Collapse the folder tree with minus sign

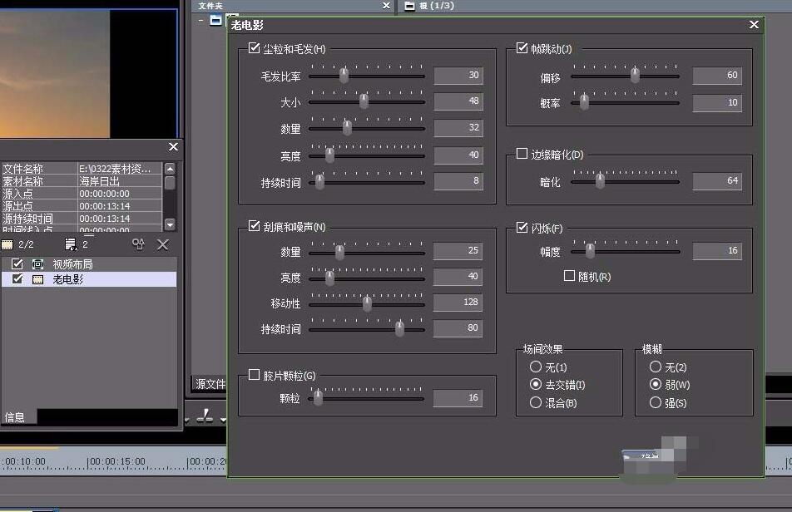pos(202,20)
